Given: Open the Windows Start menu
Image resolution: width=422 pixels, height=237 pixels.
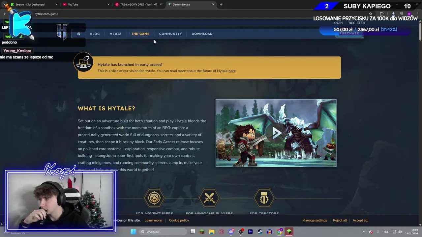Looking at the screenshot, I should pos(133,232).
